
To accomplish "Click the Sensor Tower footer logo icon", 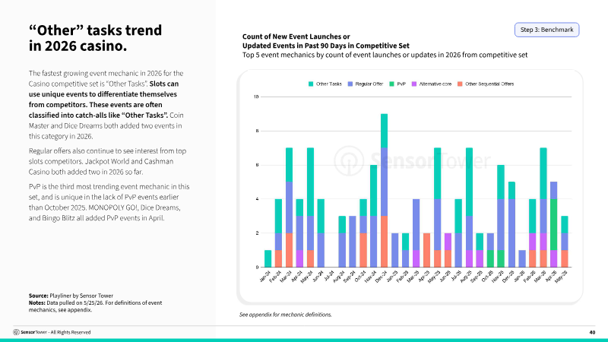I will (16, 332).
